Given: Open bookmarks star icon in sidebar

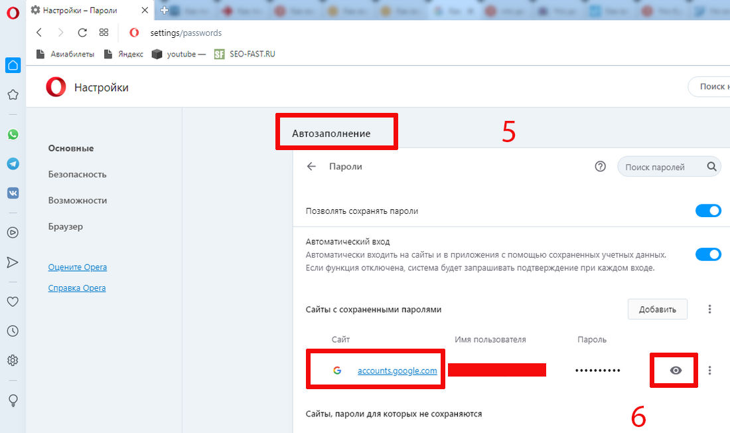Looking at the screenshot, I should (13, 94).
